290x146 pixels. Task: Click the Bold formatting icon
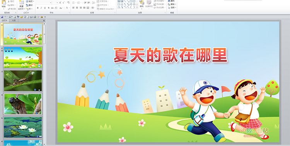pos(38,8)
